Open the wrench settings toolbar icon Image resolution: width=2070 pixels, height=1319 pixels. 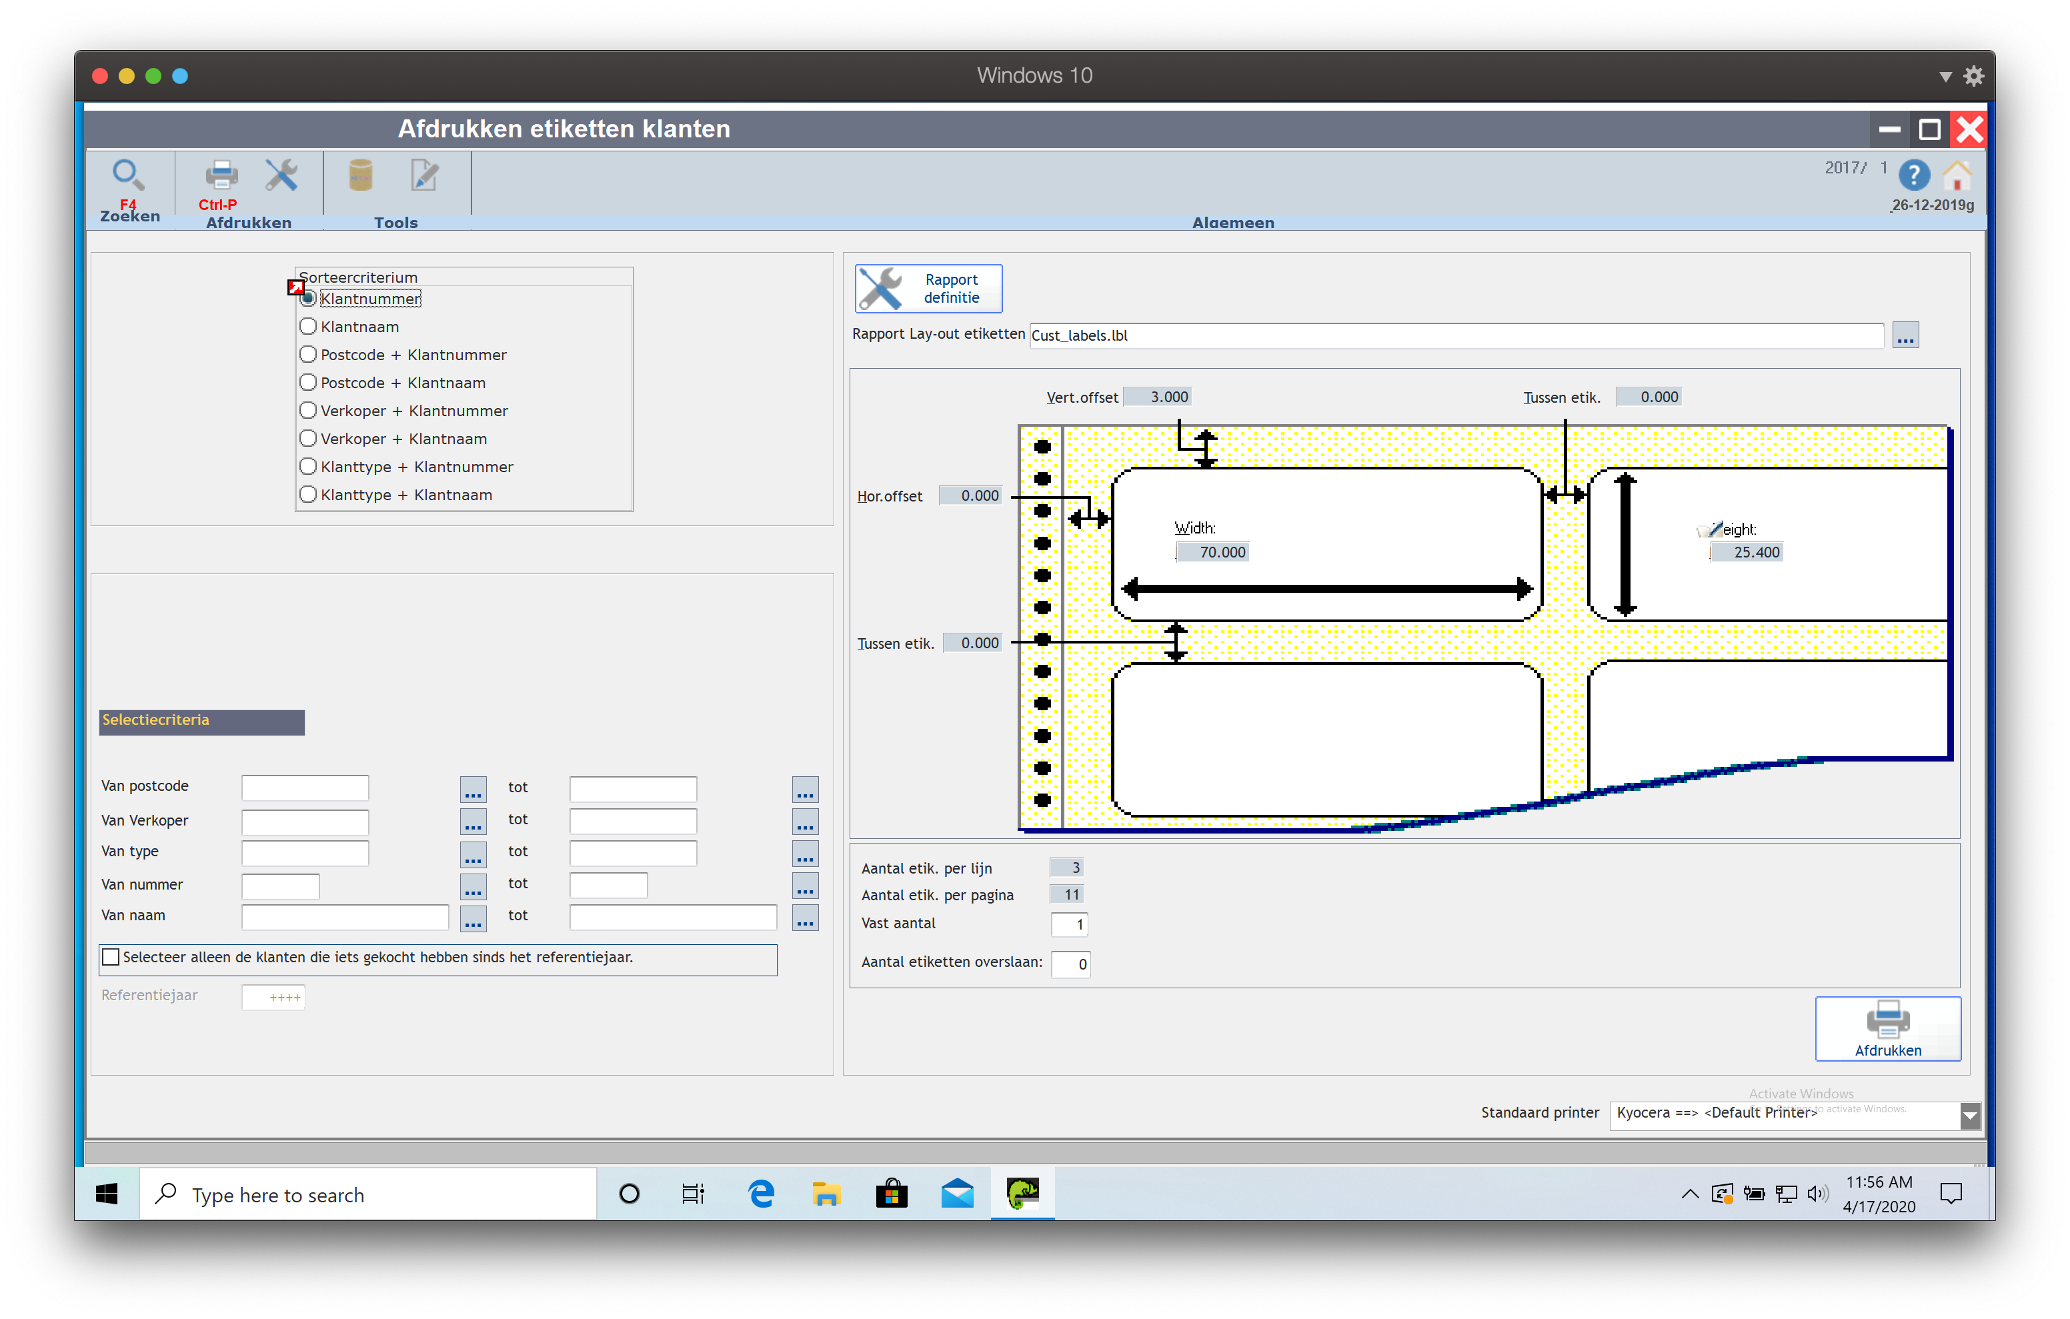click(281, 175)
